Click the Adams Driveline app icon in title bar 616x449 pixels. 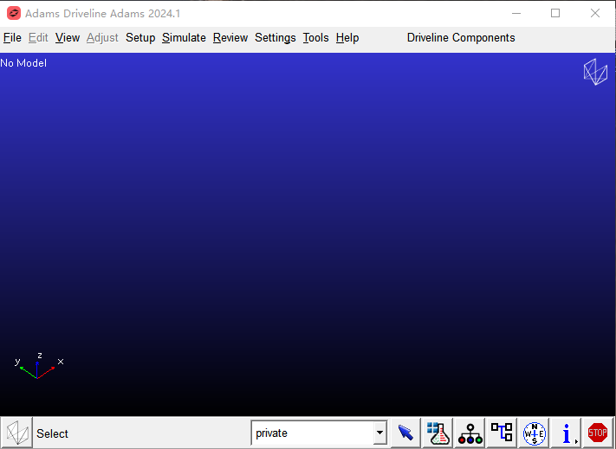click(x=14, y=13)
